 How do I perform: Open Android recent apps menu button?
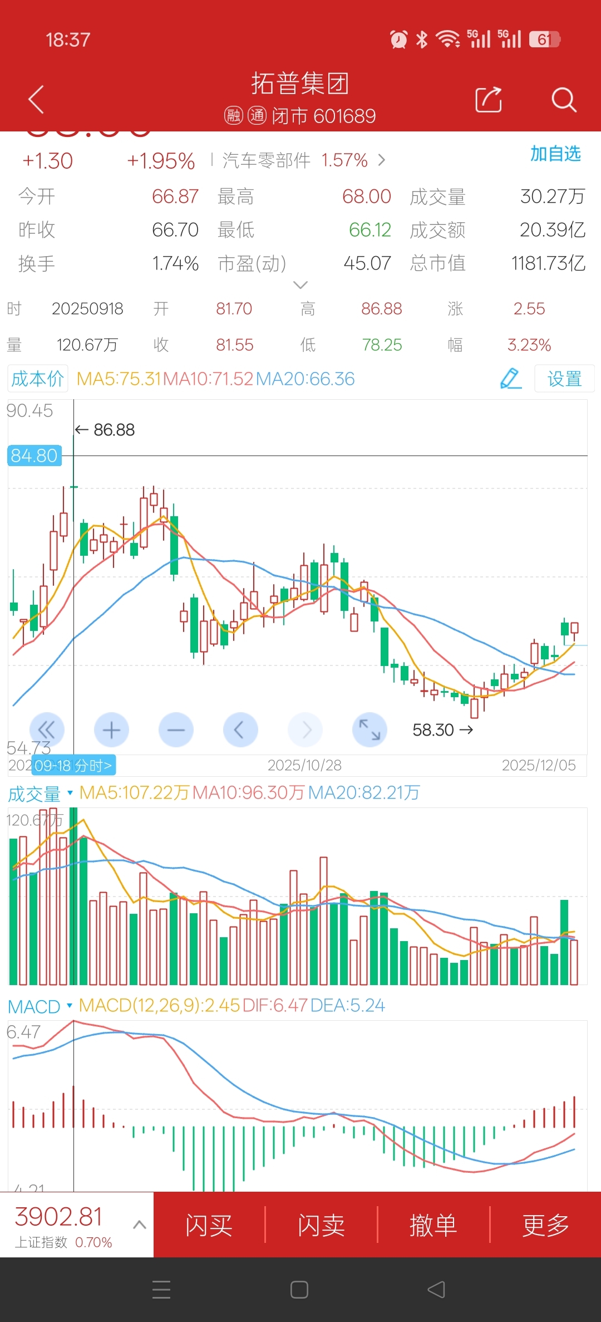161,1290
